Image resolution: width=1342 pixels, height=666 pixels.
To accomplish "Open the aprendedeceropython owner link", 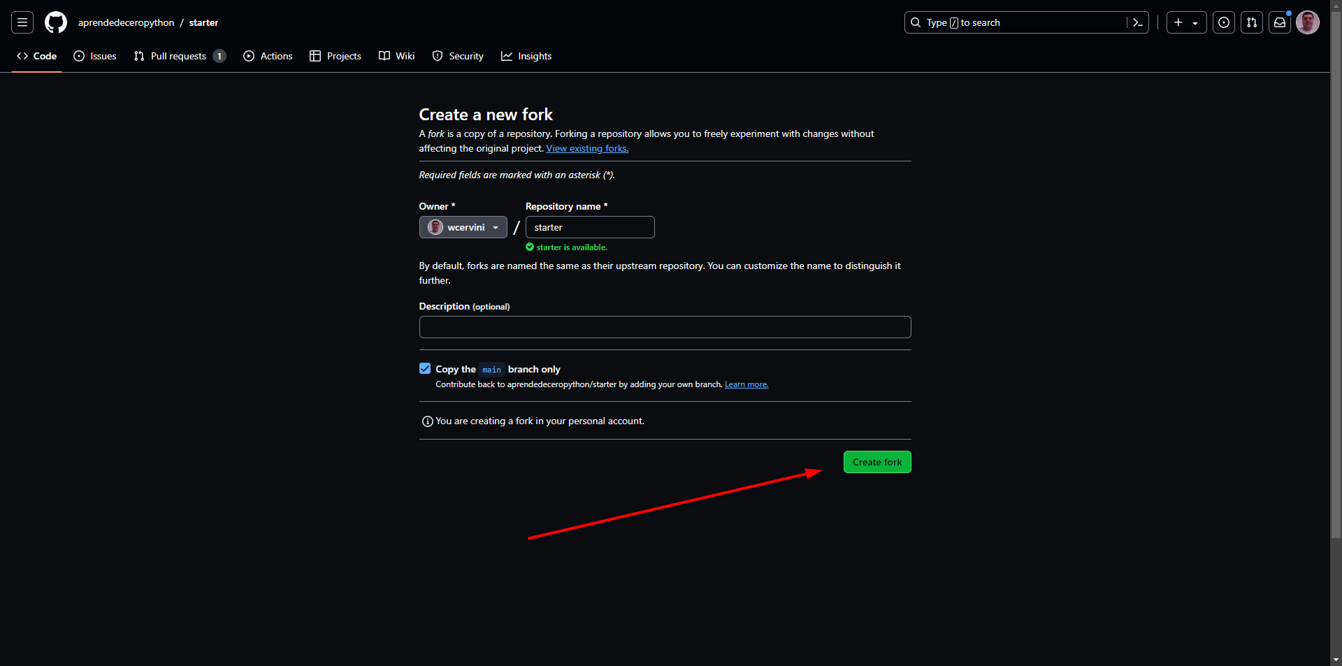I will click(126, 22).
